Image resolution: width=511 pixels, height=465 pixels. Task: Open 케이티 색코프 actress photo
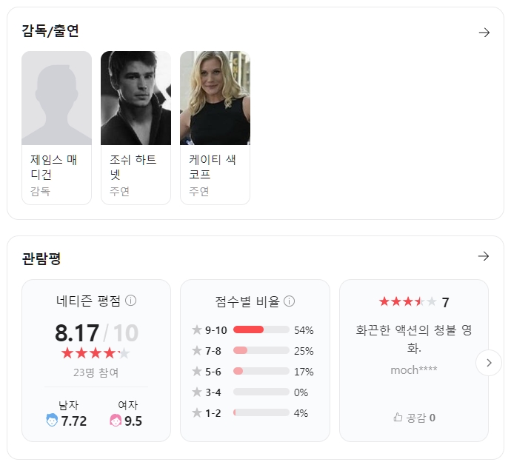[215, 98]
